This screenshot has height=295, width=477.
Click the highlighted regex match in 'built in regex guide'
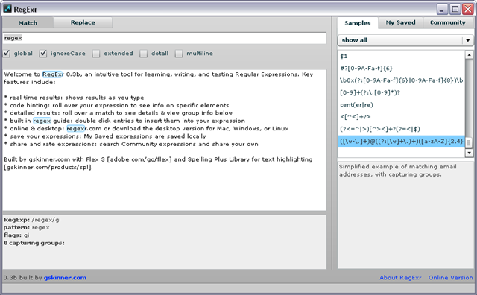tap(42, 121)
